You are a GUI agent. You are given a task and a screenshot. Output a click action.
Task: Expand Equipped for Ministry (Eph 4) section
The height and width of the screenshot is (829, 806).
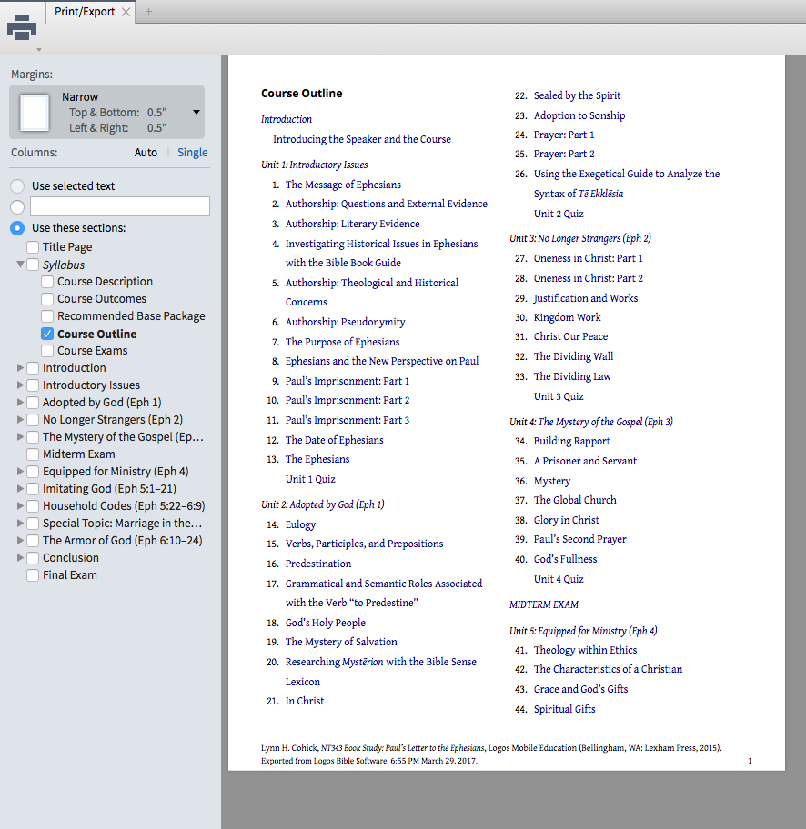click(20, 471)
